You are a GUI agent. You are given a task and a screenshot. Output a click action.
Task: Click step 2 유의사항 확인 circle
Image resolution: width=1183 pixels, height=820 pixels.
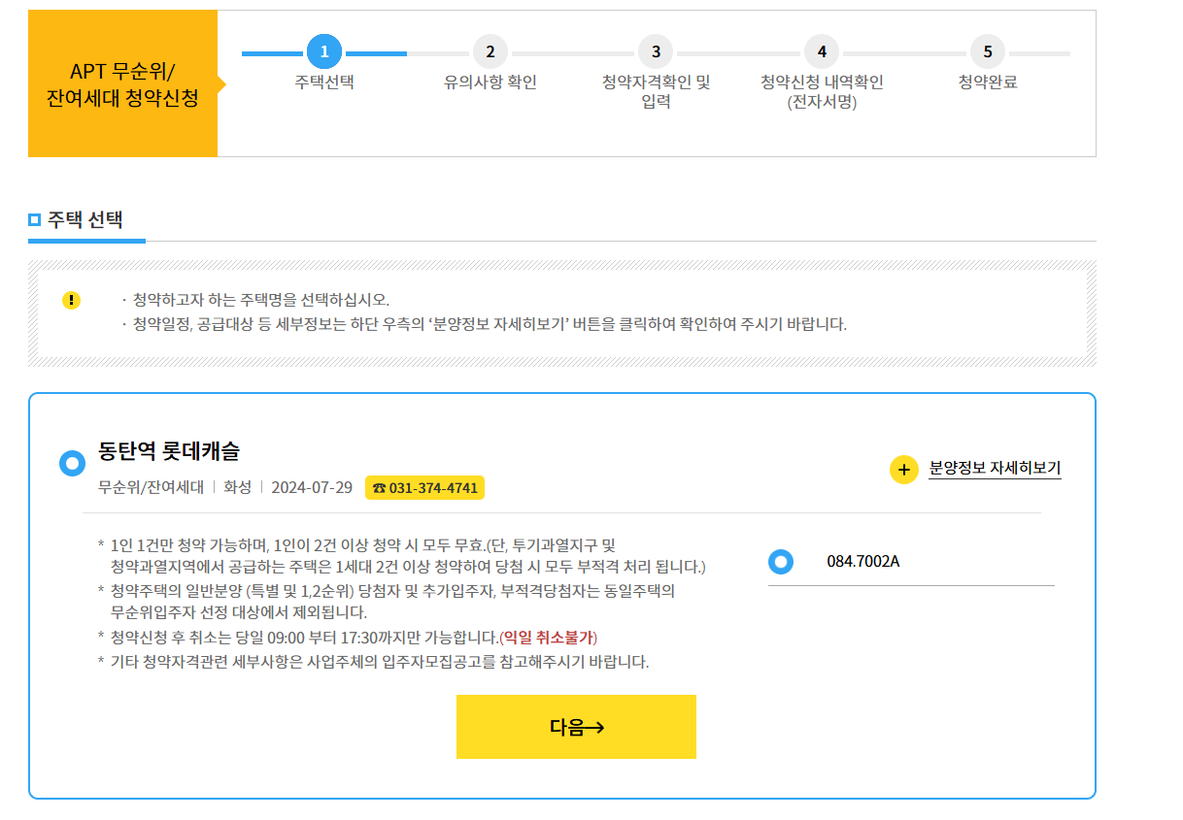(490, 51)
